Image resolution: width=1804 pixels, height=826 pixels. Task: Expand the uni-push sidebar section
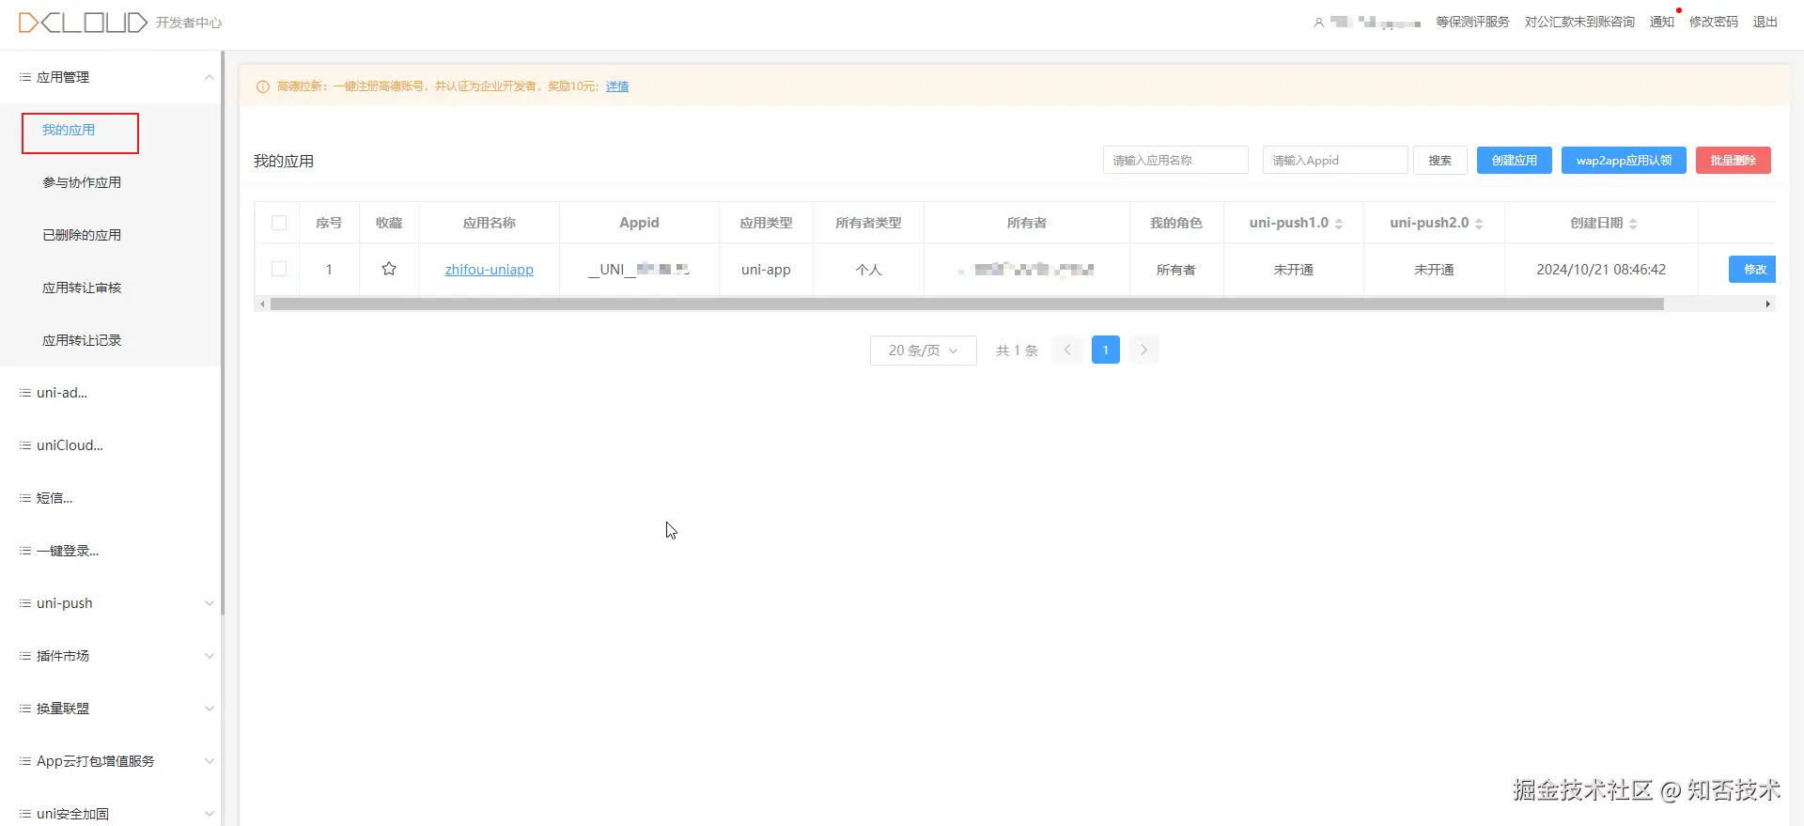(x=210, y=603)
